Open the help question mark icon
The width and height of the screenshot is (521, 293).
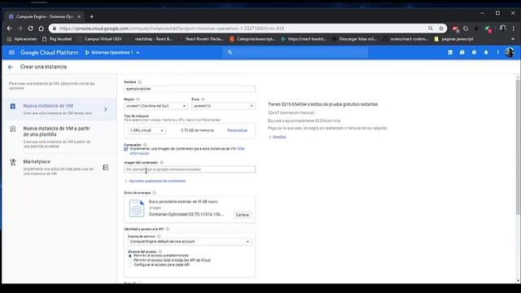click(x=474, y=52)
